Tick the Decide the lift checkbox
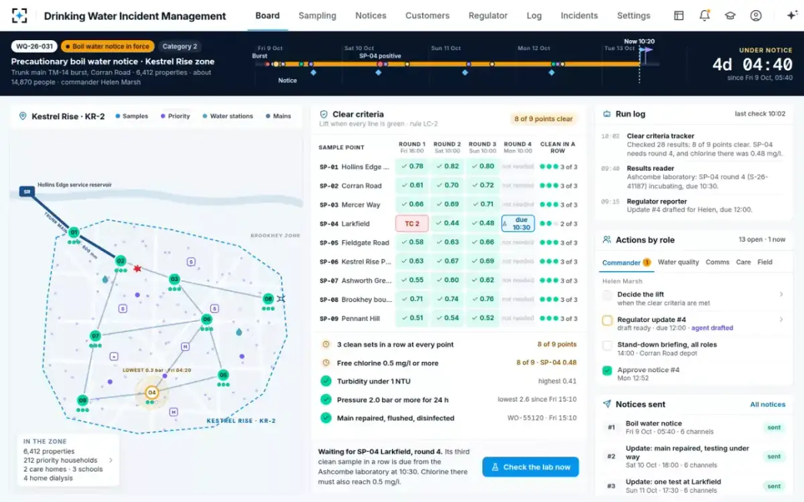 click(x=607, y=295)
